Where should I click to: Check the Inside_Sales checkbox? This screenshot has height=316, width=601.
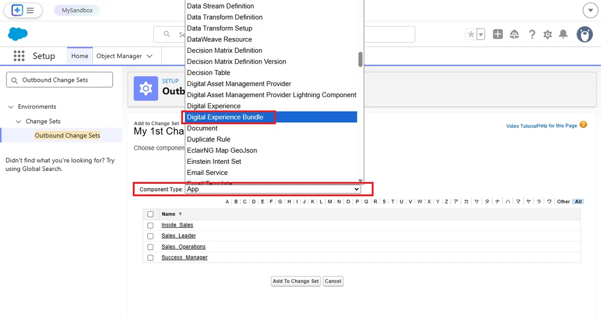point(150,225)
